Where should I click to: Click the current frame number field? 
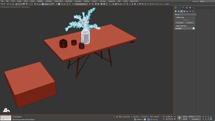point(169,119)
